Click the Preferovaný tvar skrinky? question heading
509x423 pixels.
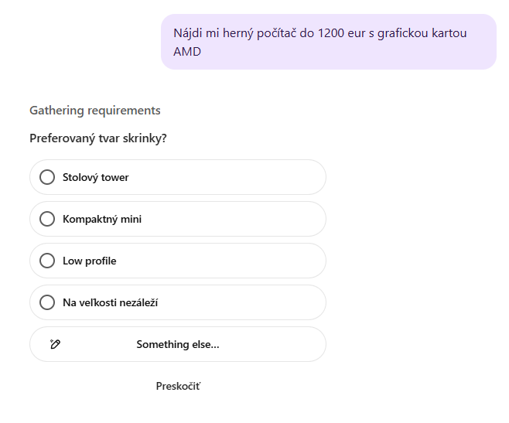(x=98, y=138)
